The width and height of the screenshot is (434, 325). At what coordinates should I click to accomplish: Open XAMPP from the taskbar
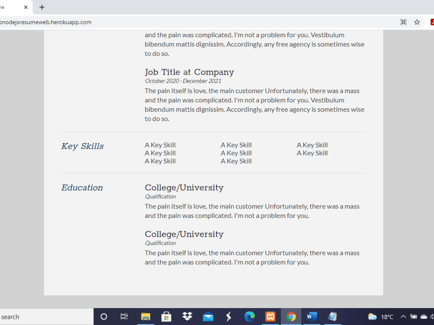coord(270,317)
